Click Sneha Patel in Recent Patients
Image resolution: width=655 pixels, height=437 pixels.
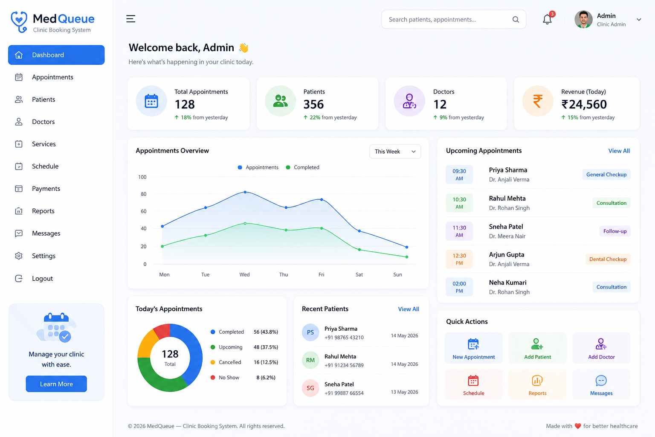pyautogui.click(x=339, y=384)
